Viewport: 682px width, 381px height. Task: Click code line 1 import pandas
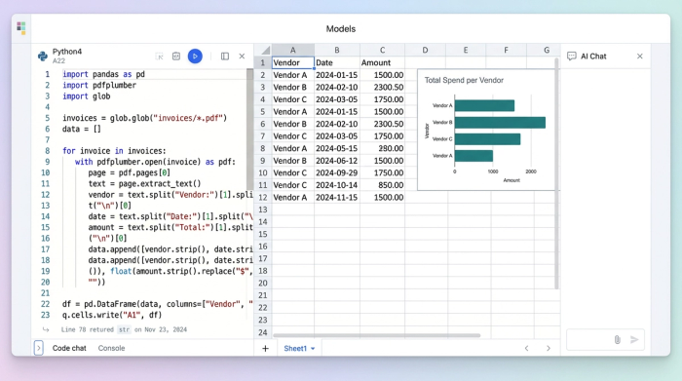coord(103,74)
